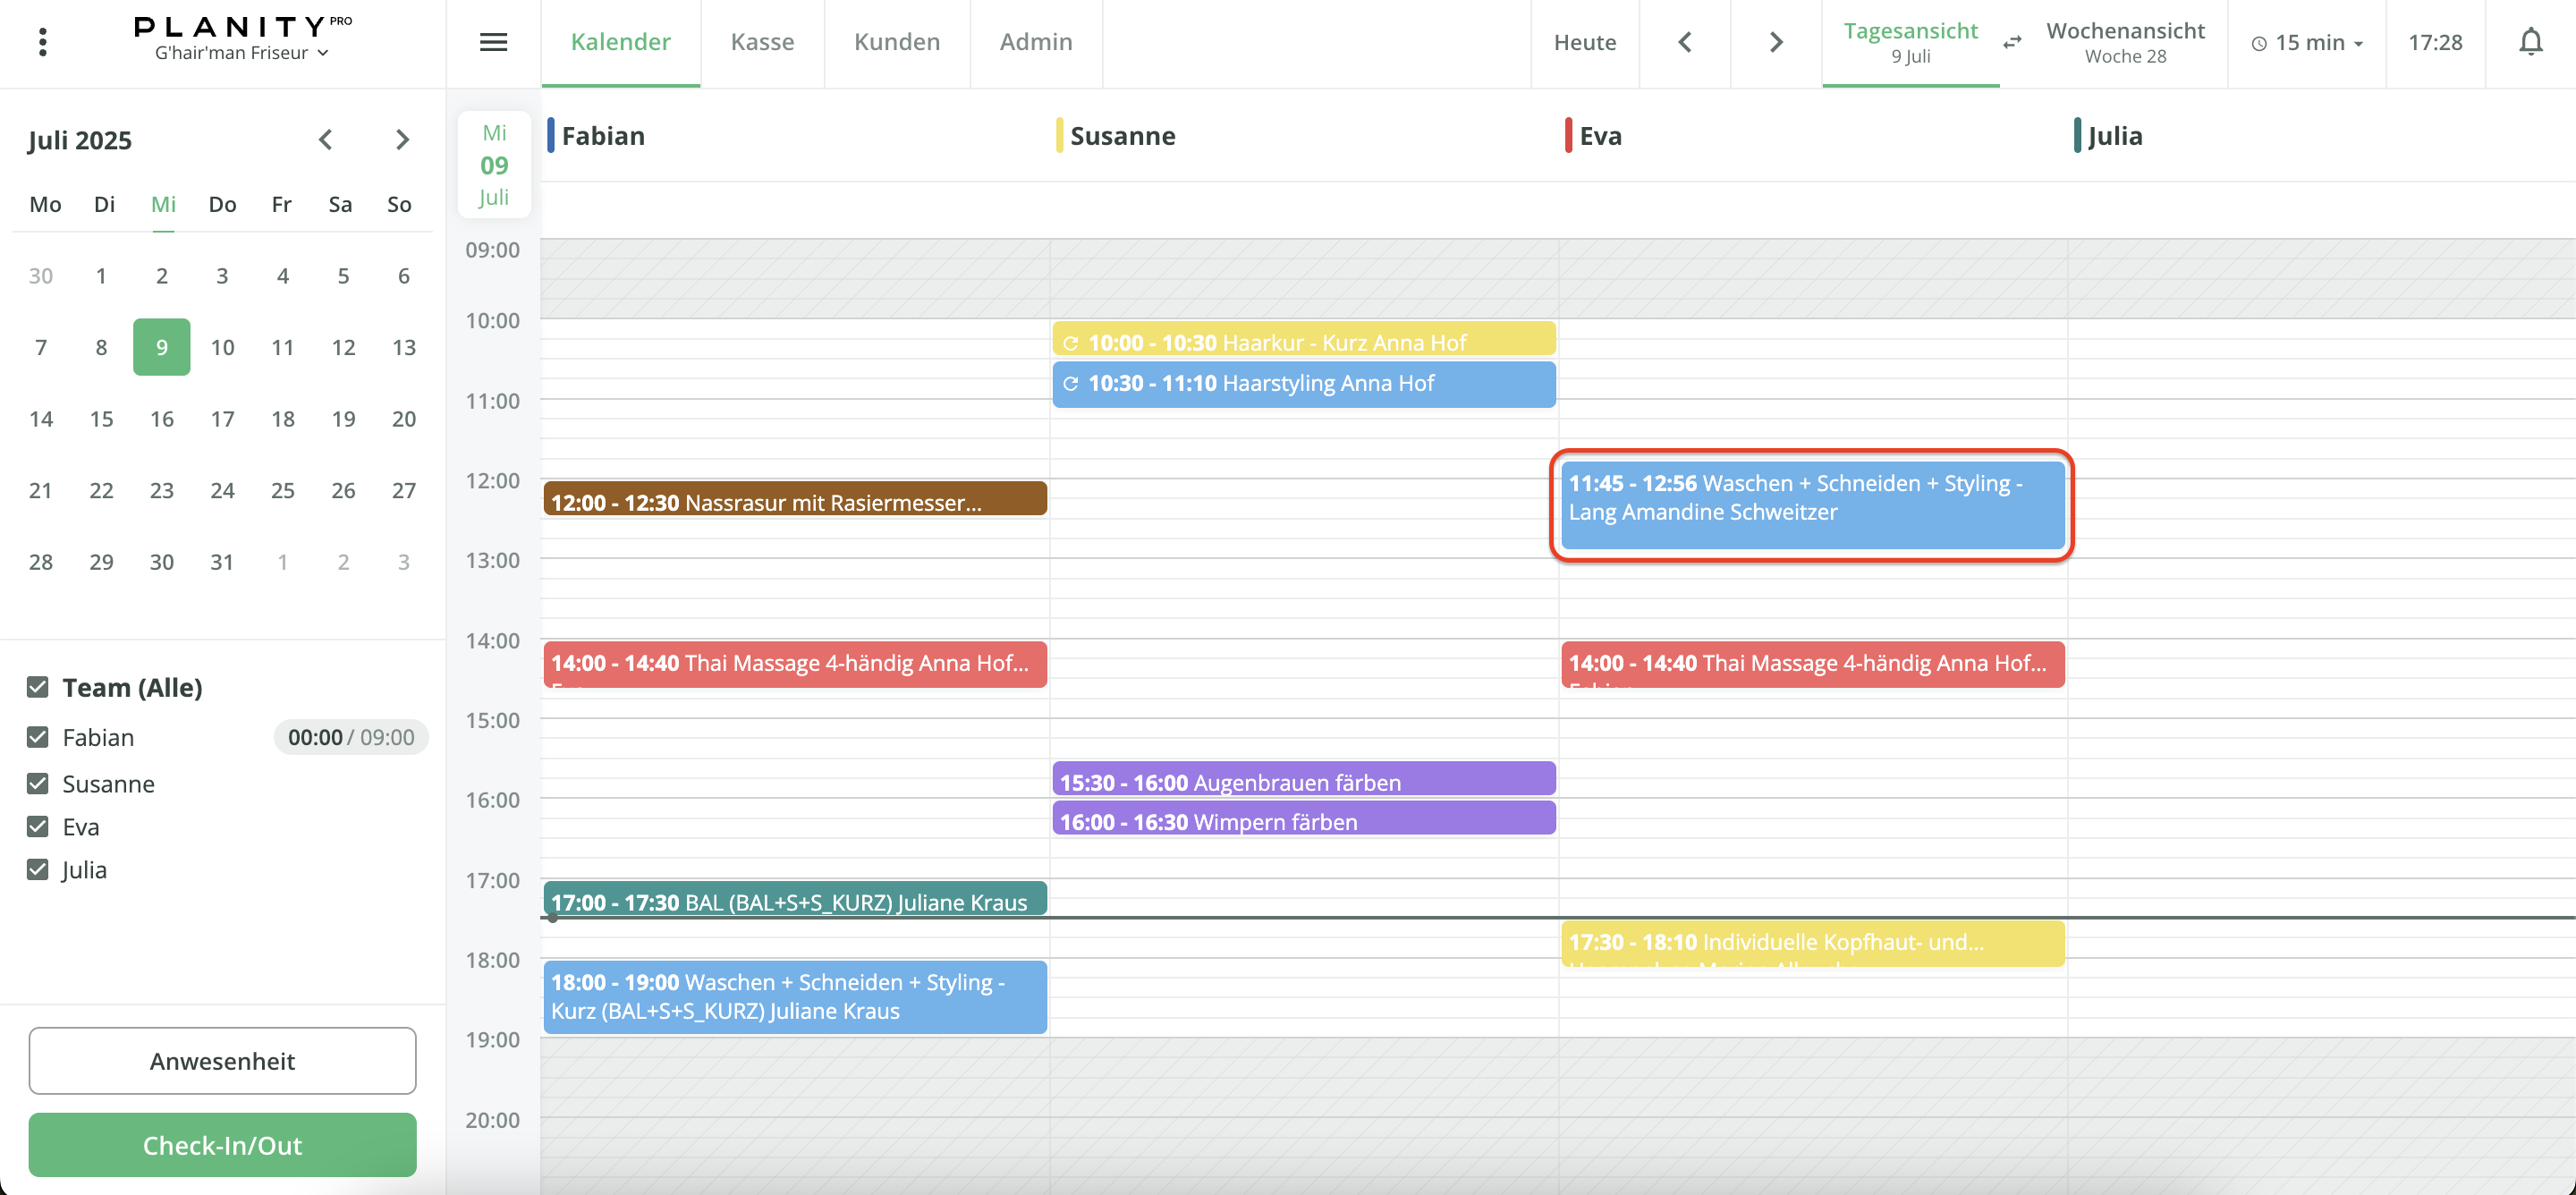Switch to Wochenansicht Woche 28
The height and width of the screenshot is (1195, 2576).
click(2124, 42)
